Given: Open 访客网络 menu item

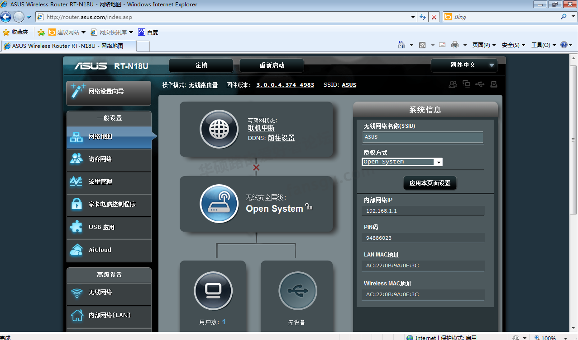Looking at the screenshot, I should pos(109,159).
